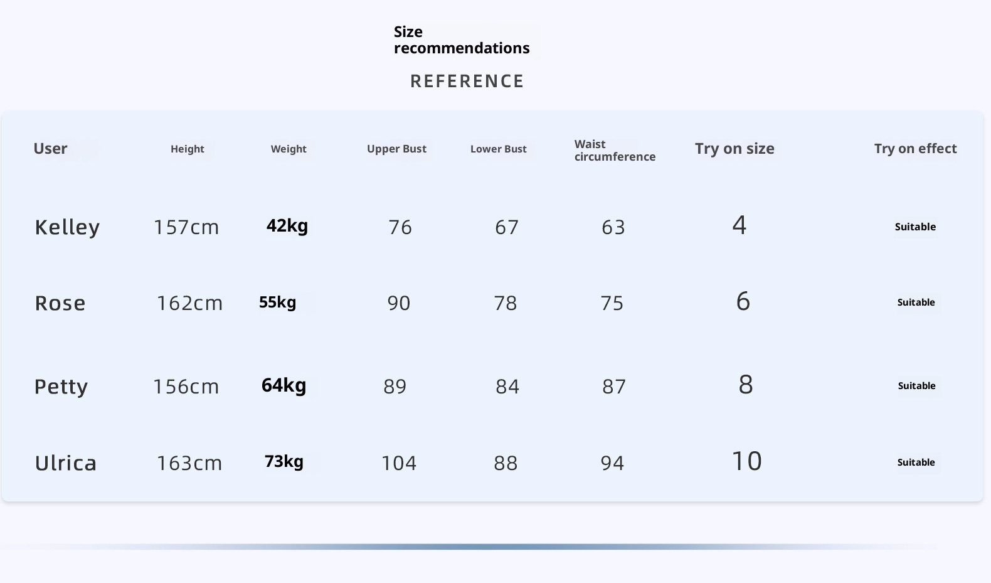The height and width of the screenshot is (583, 991).
Task: Click Kelley's 42kg weight value
Action: click(287, 226)
